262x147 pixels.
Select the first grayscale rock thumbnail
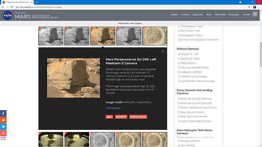51,36
